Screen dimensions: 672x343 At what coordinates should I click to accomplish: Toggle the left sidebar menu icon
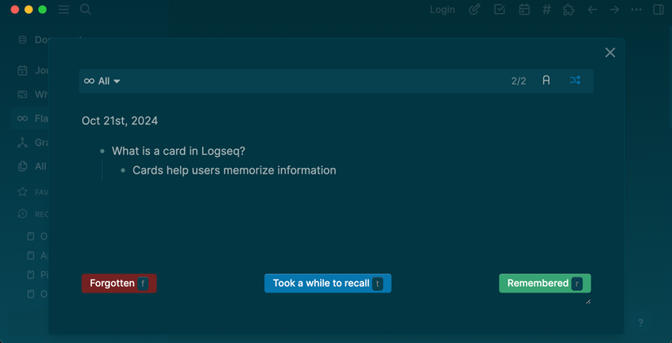coord(64,10)
